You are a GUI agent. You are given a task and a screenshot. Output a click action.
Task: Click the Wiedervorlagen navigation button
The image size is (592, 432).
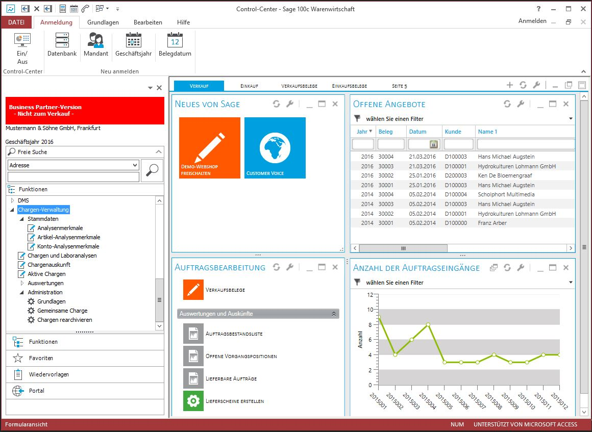pyautogui.click(x=48, y=374)
